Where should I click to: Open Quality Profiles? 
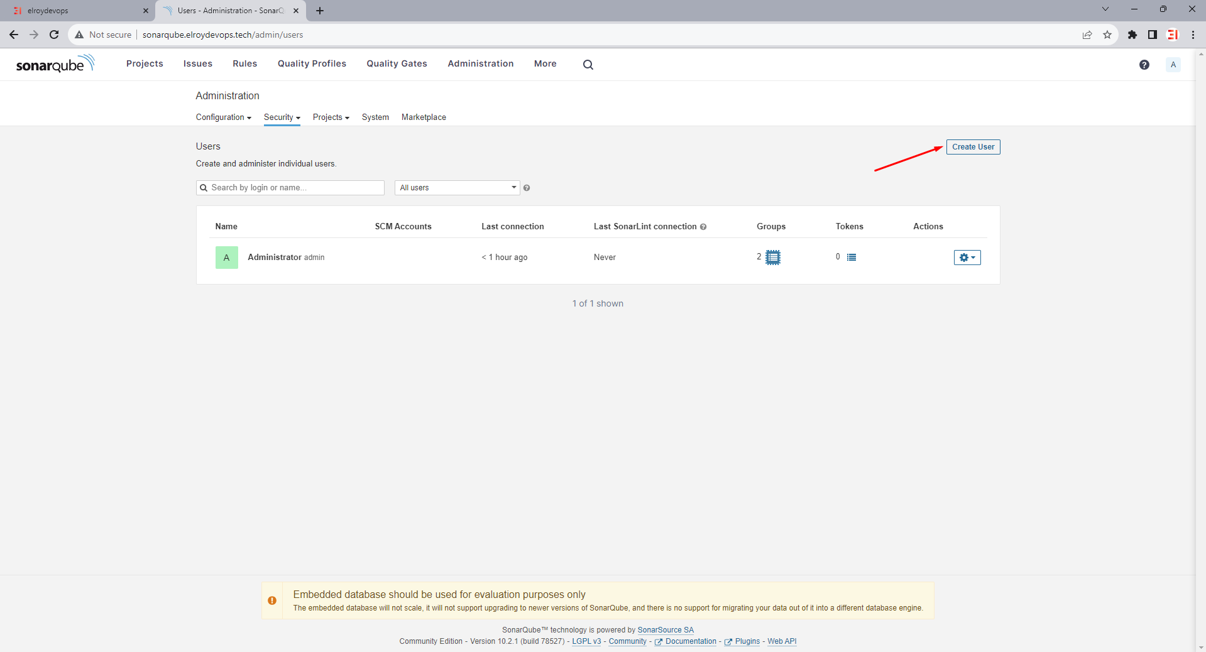coord(312,63)
